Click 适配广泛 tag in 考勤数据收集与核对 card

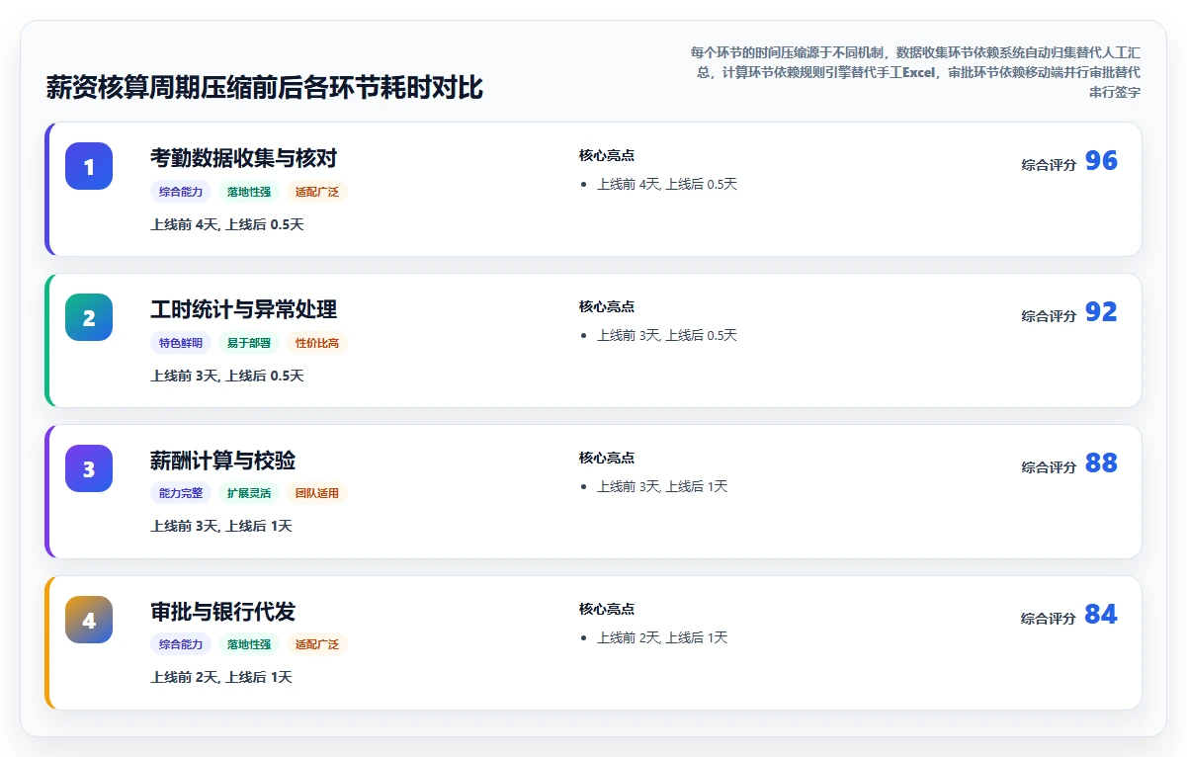click(x=317, y=192)
